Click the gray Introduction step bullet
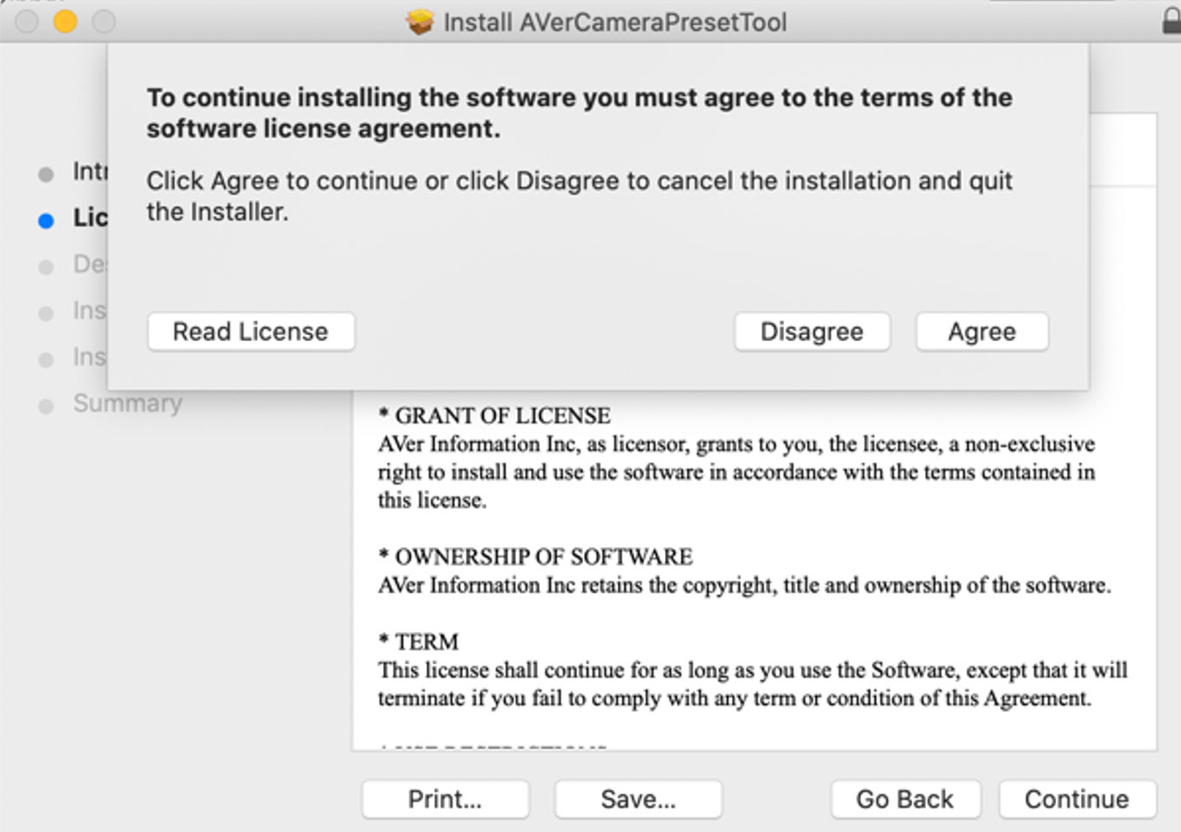 (x=46, y=175)
